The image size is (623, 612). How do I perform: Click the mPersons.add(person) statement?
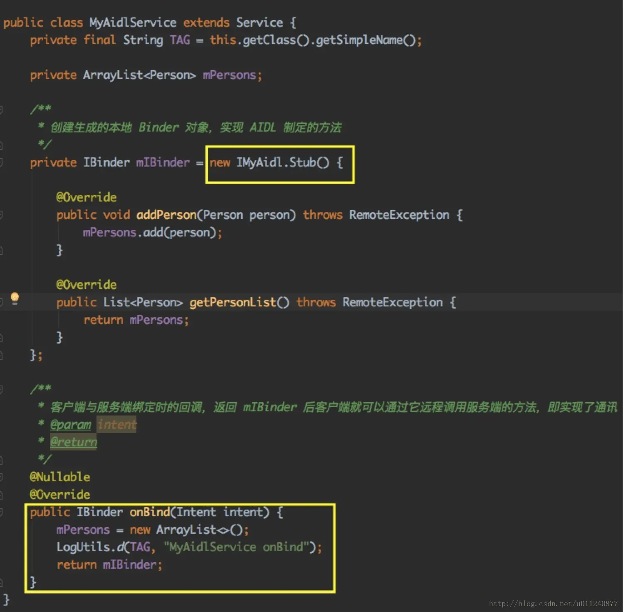153,232
